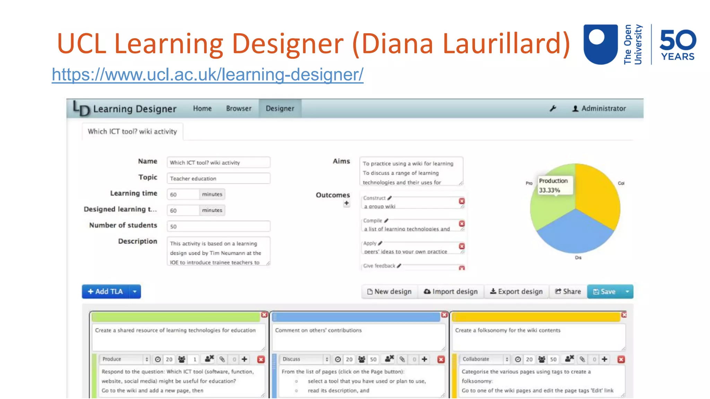Open the Produce activity type dropdown

125,359
